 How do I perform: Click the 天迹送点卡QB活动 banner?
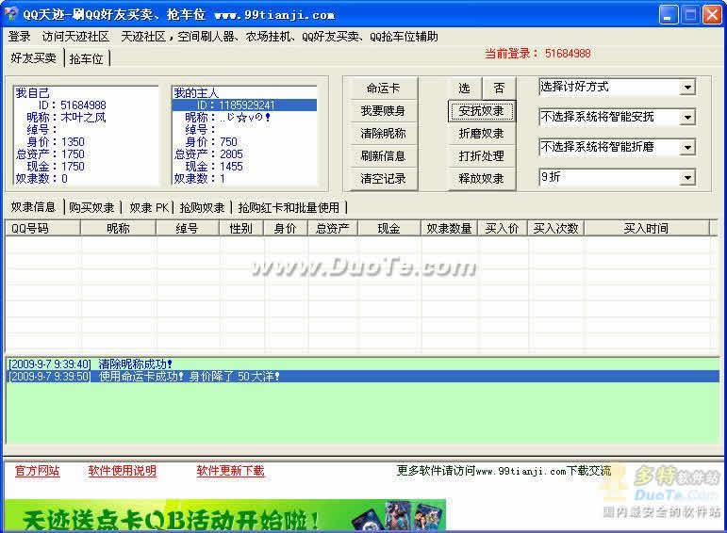point(225,515)
